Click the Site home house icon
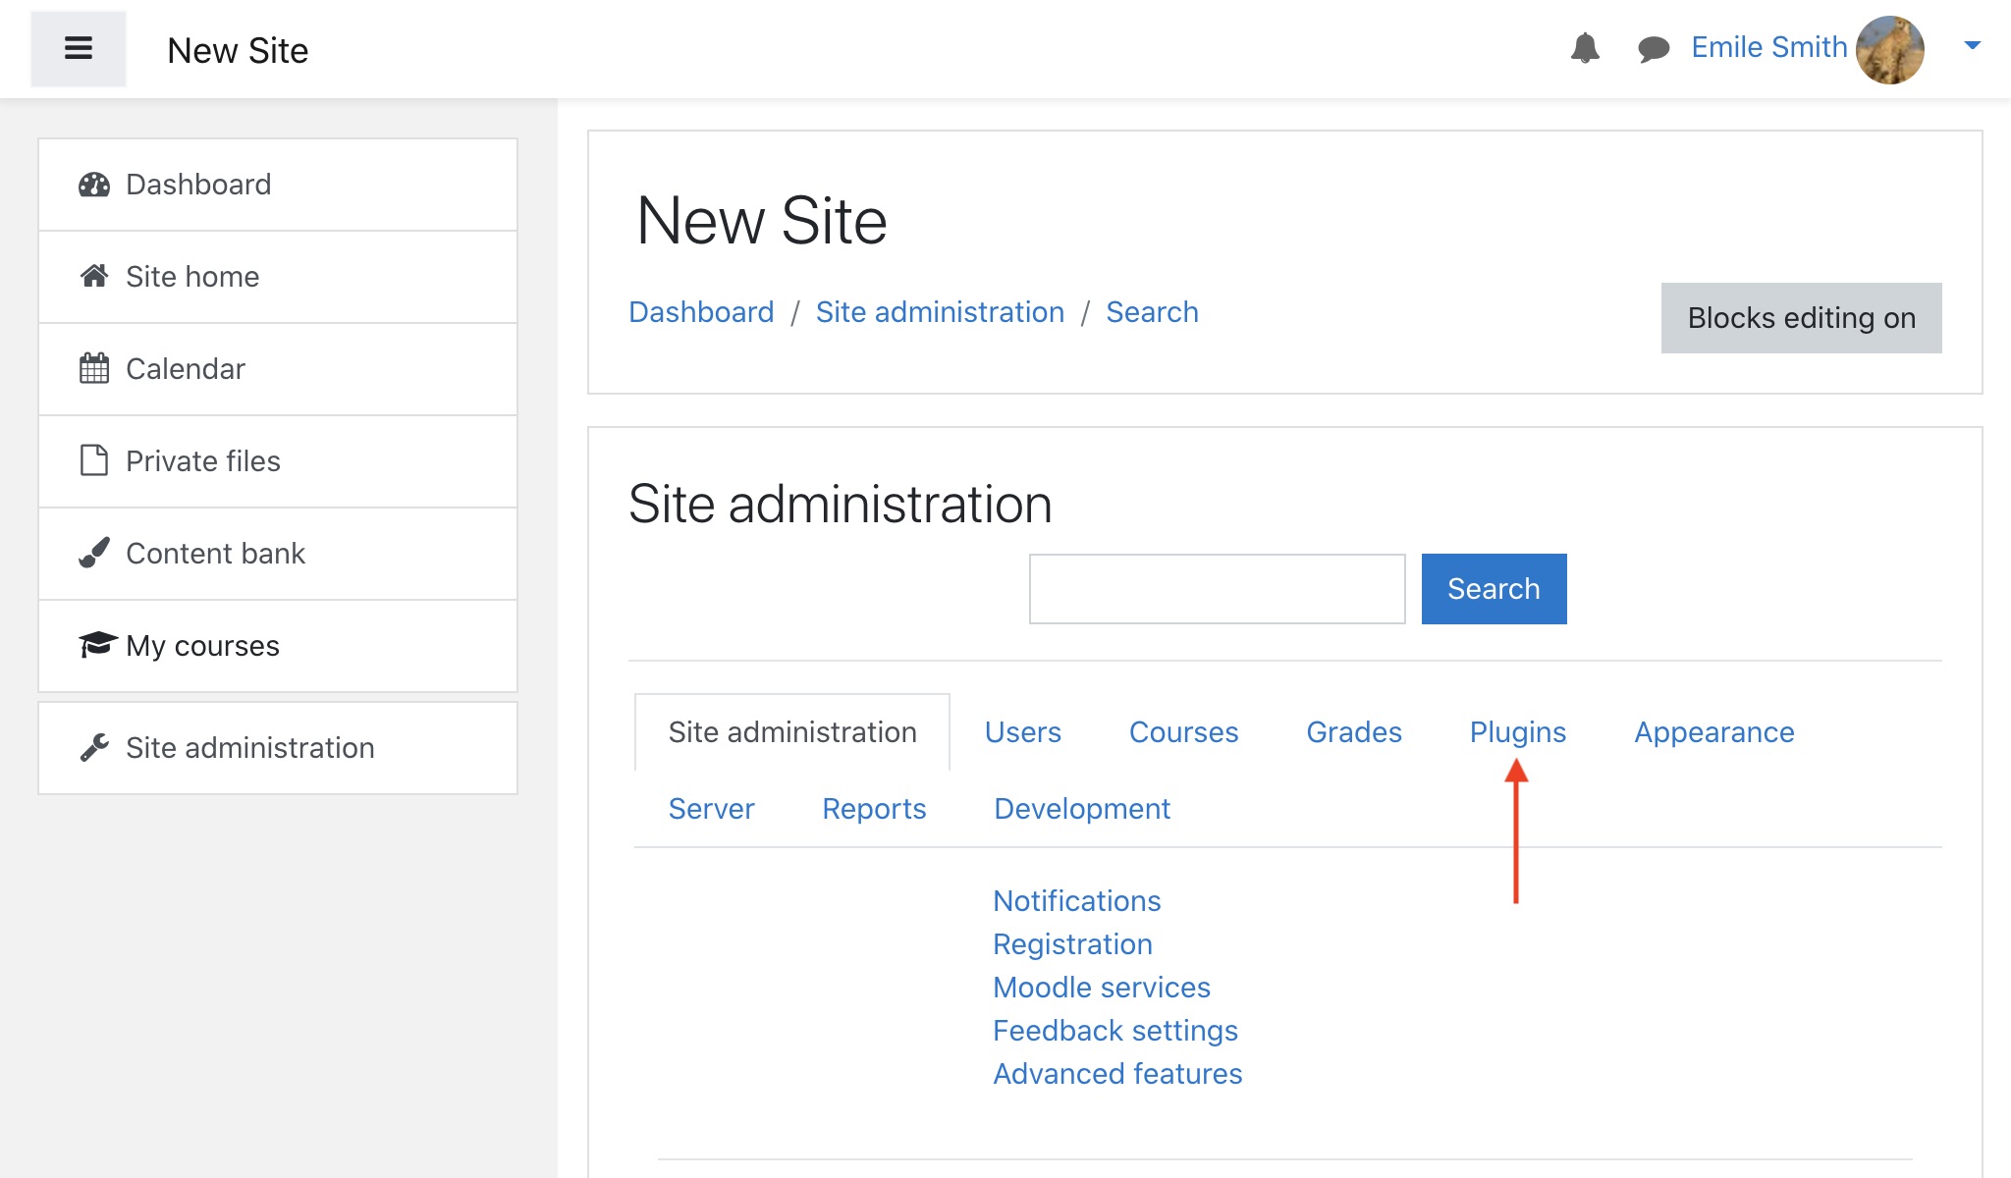2011x1178 pixels. (x=94, y=276)
